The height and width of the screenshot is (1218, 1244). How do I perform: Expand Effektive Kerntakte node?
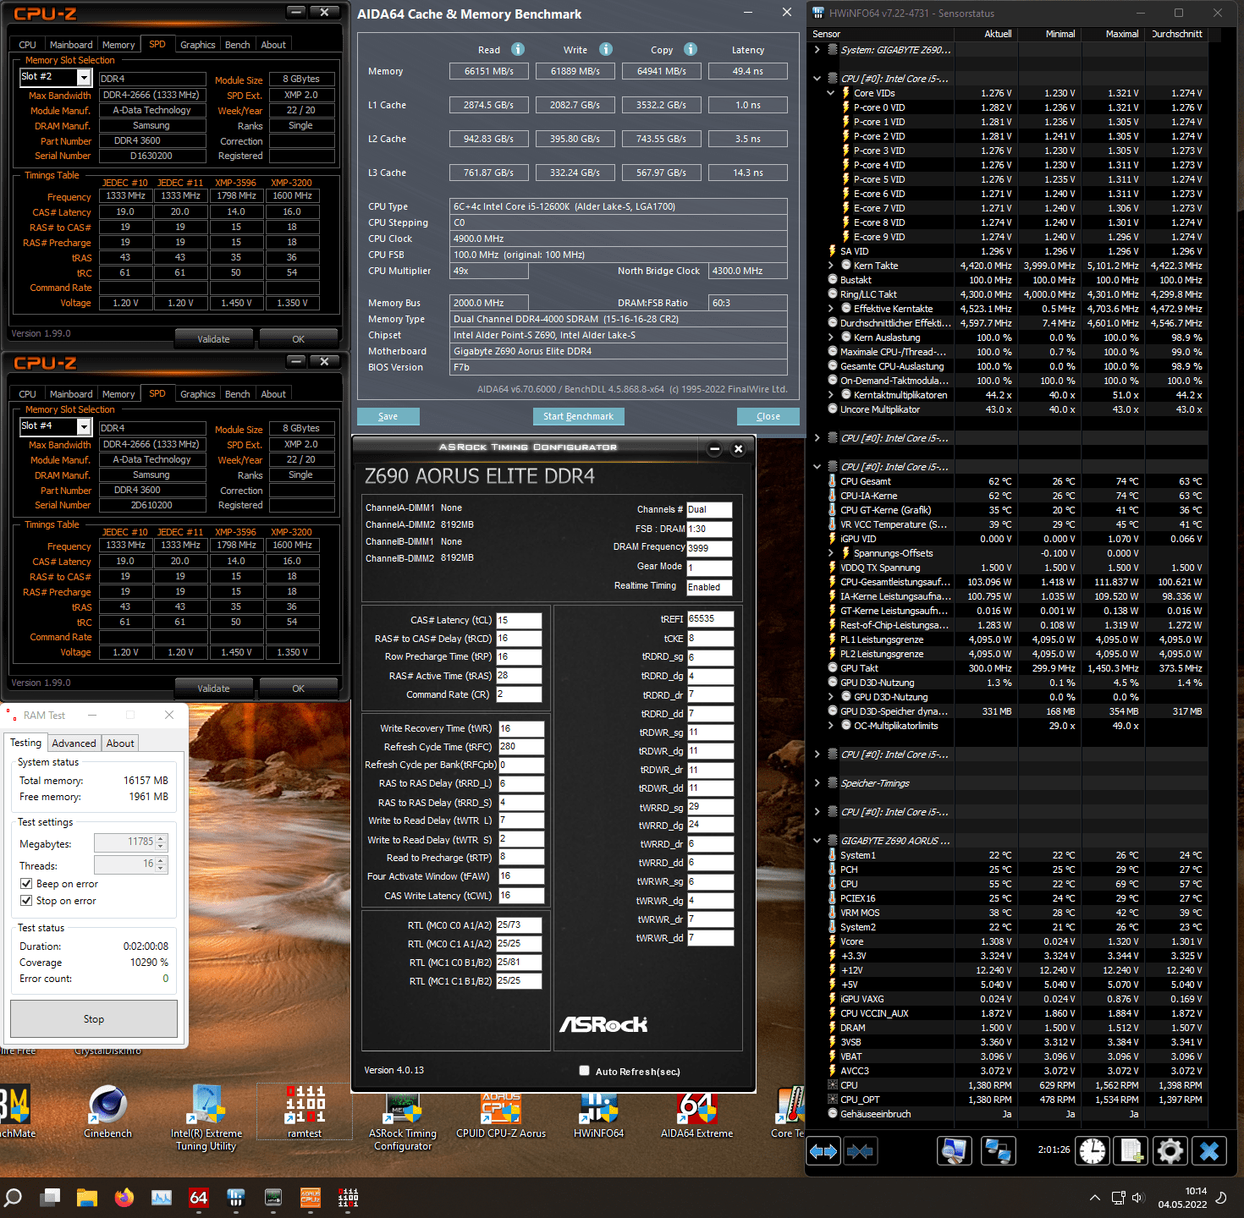[830, 309]
